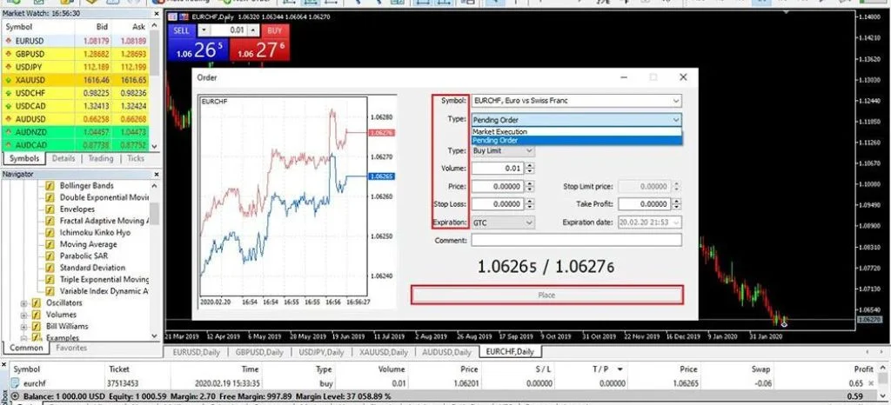Viewport: 891px width, 405px height.
Task: Click the XAUUSD symbol arrow icon
Action: point(8,78)
